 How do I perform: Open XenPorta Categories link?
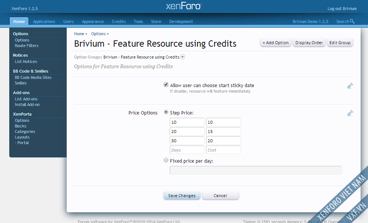[x=25, y=132]
